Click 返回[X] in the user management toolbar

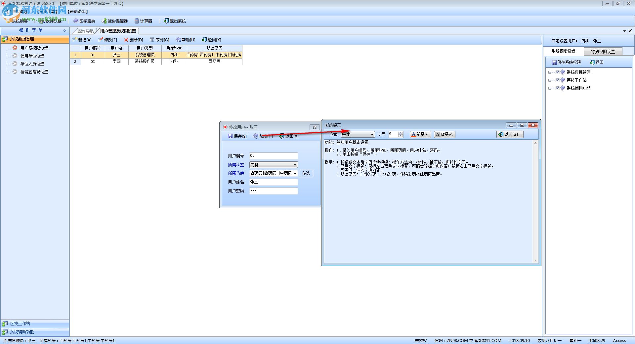[212, 40]
